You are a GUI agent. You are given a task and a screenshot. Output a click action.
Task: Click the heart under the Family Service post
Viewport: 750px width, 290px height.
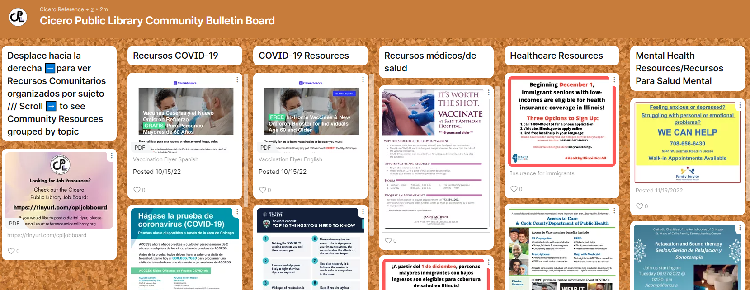coord(639,206)
